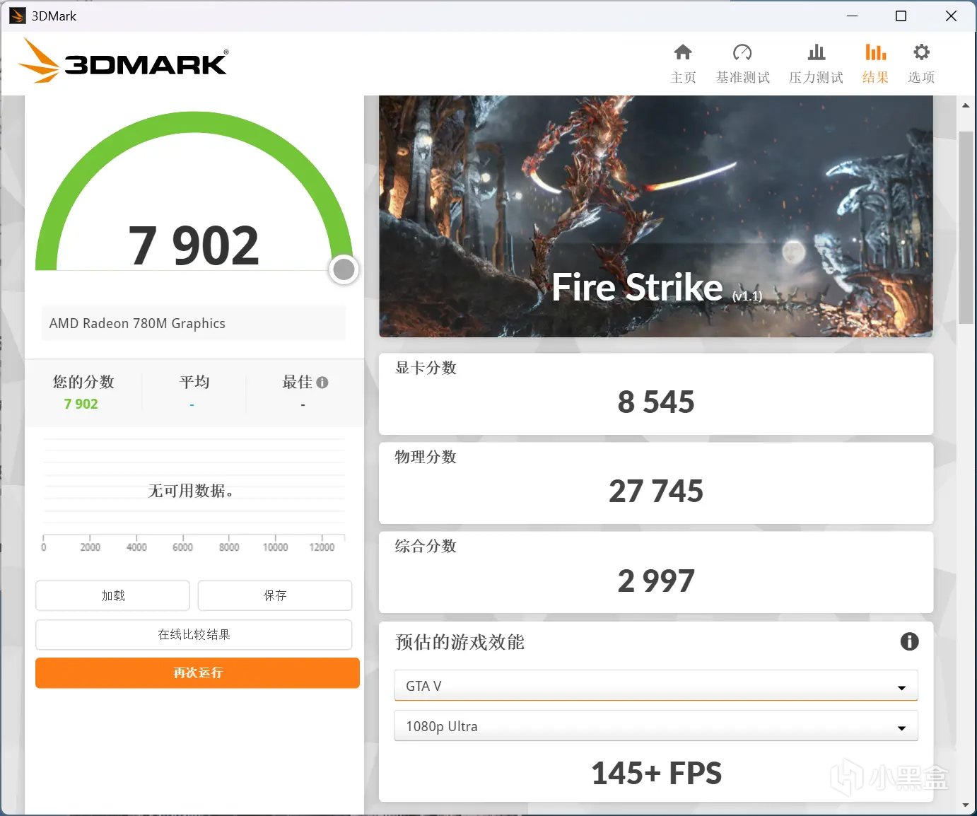Click the 物理分数 value 27 745
The image size is (977, 816).
tap(656, 491)
